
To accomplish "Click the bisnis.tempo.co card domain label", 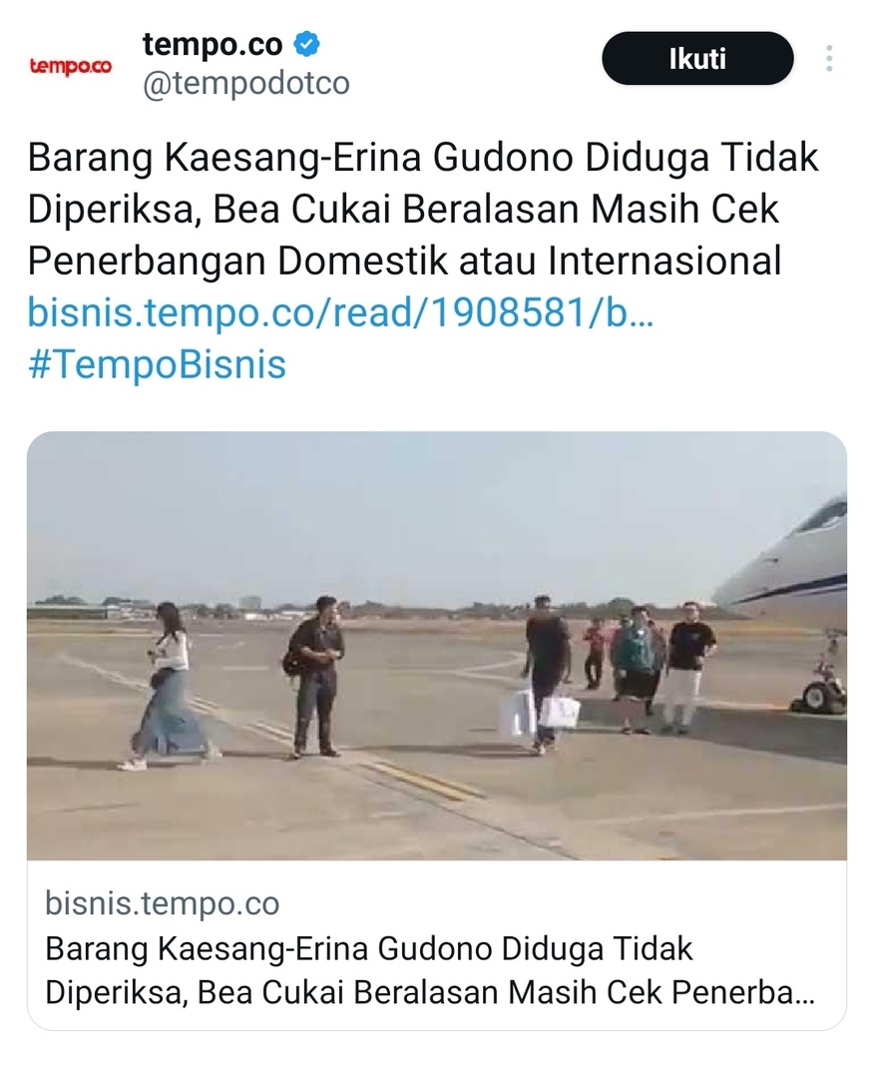I will (163, 903).
